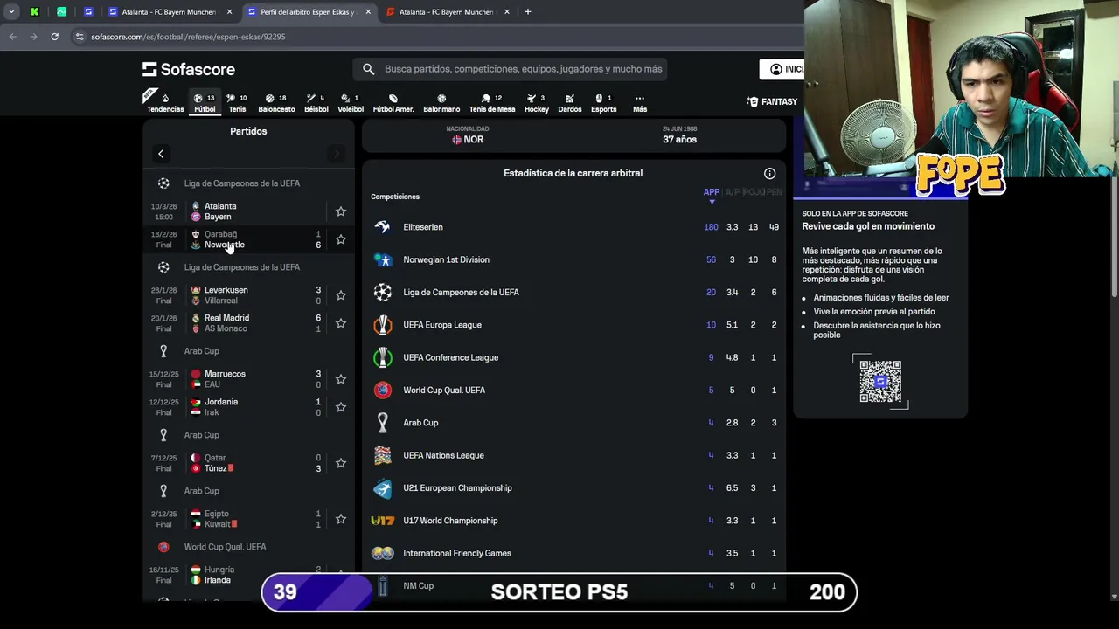Go back in browser history

(x=12, y=37)
